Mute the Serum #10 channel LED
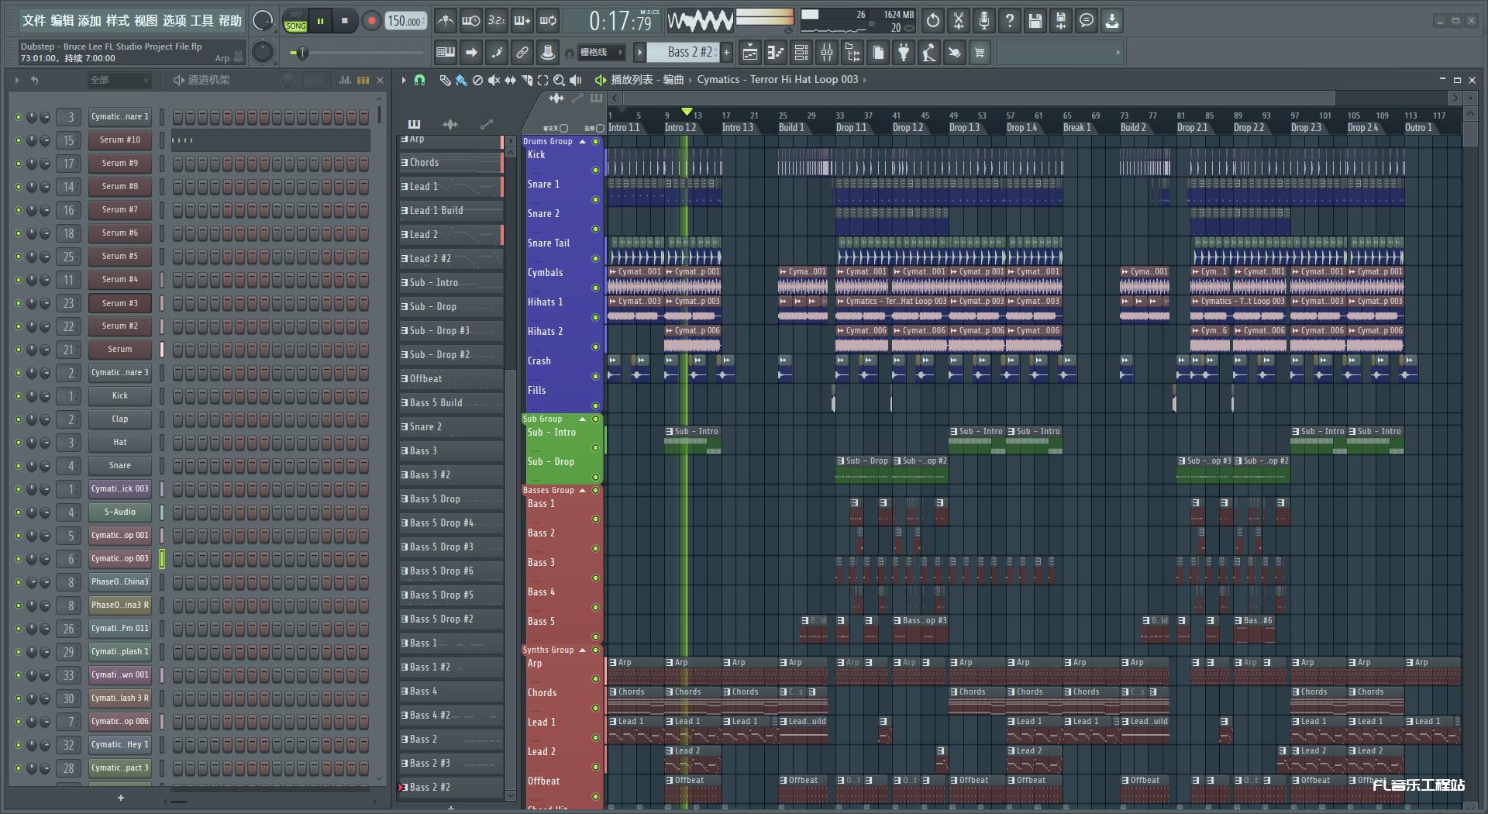The height and width of the screenshot is (814, 1488). [x=19, y=140]
